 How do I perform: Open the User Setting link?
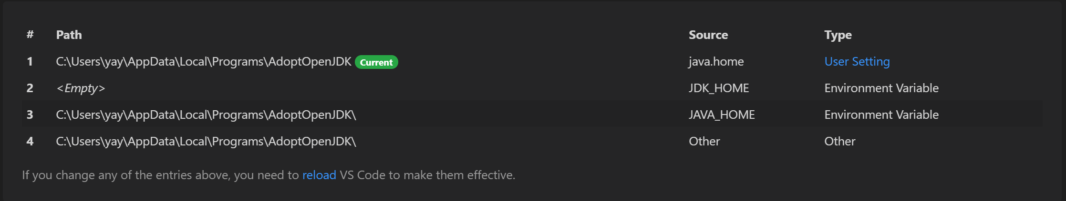(x=857, y=62)
